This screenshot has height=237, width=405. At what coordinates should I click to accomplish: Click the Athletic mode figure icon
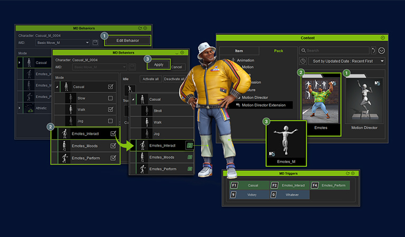[x=30, y=108]
